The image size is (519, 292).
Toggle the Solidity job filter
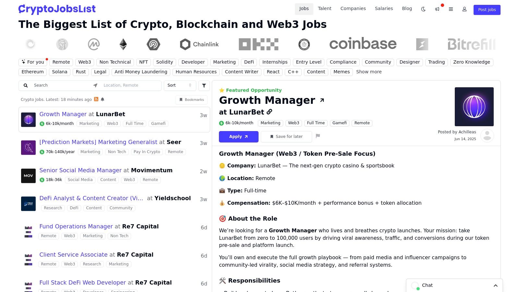pyautogui.click(x=164, y=62)
